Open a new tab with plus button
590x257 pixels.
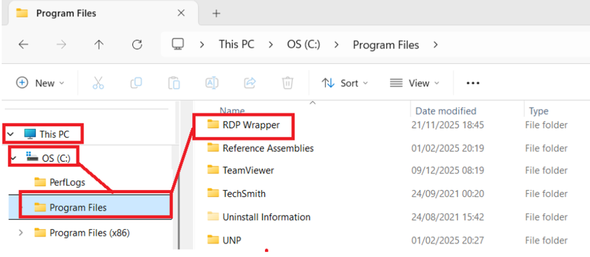pyautogui.click(x=217, y=13)
